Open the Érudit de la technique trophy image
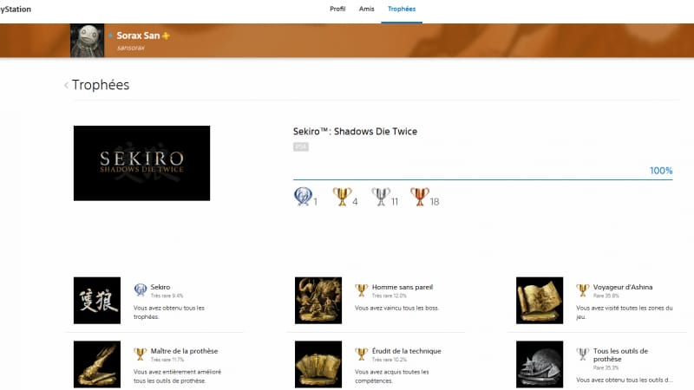 pyautogui.click(x=318, y=364)
